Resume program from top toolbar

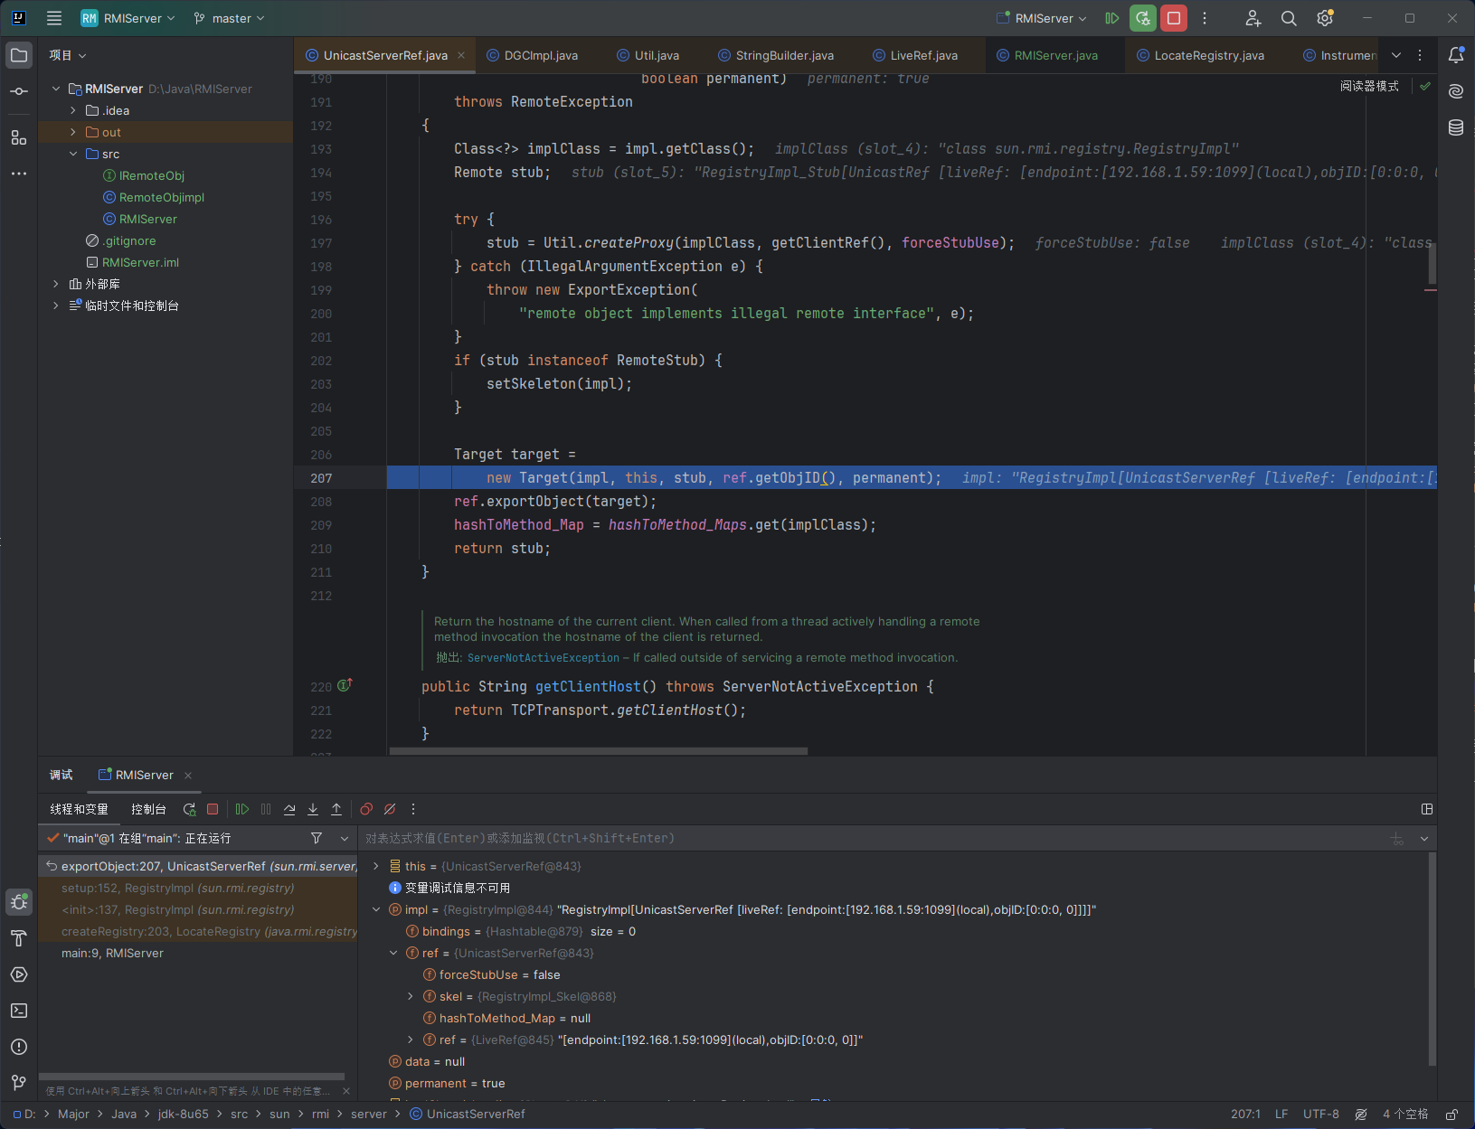point(1112,18)
